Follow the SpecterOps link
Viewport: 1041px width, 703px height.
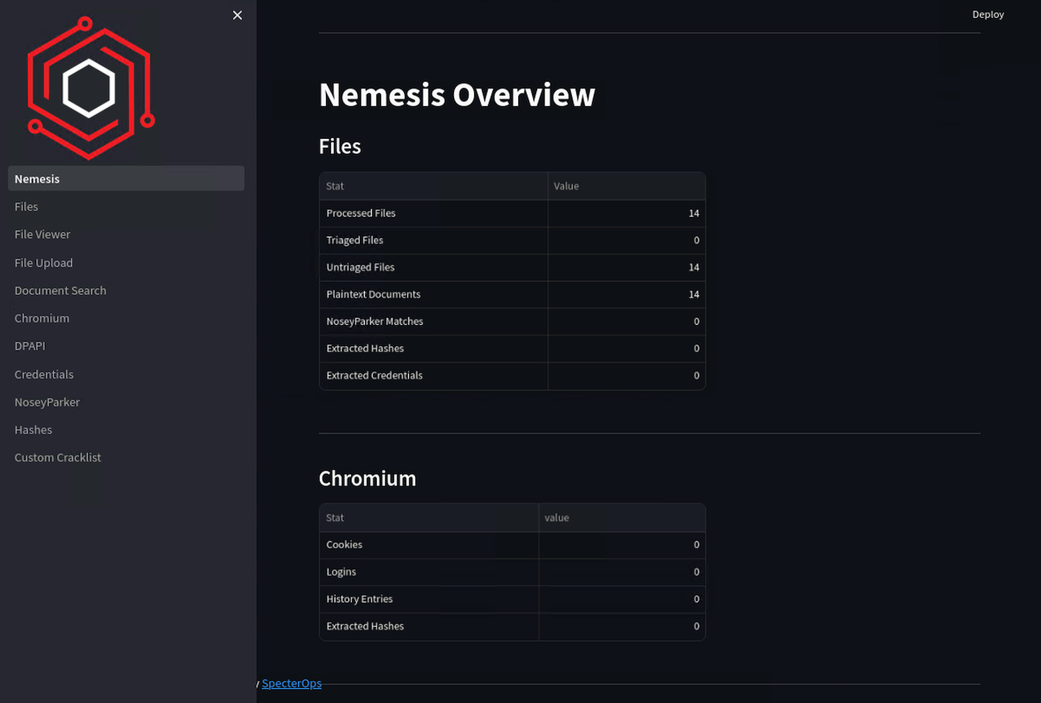pyautogui.click(x=291, y=683)
